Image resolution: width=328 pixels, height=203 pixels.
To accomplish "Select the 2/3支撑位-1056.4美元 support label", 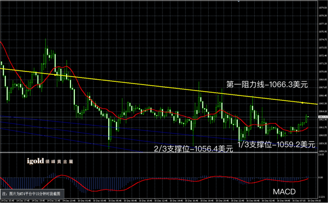I will coord(194,149).
